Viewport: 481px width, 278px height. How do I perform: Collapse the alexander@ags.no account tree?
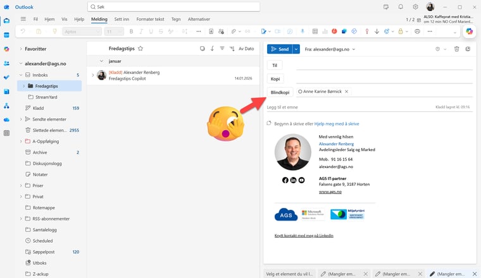point(21,64)
